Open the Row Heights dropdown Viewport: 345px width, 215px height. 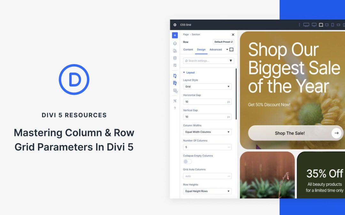(207, 191)
